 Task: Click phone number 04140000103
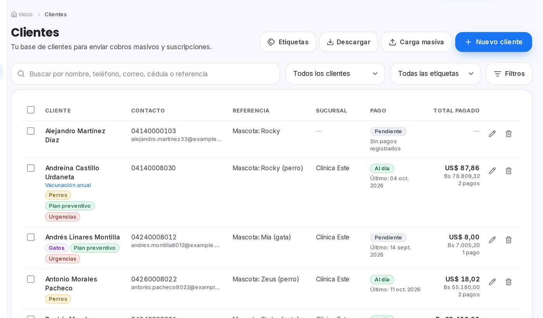pos(154,131)
